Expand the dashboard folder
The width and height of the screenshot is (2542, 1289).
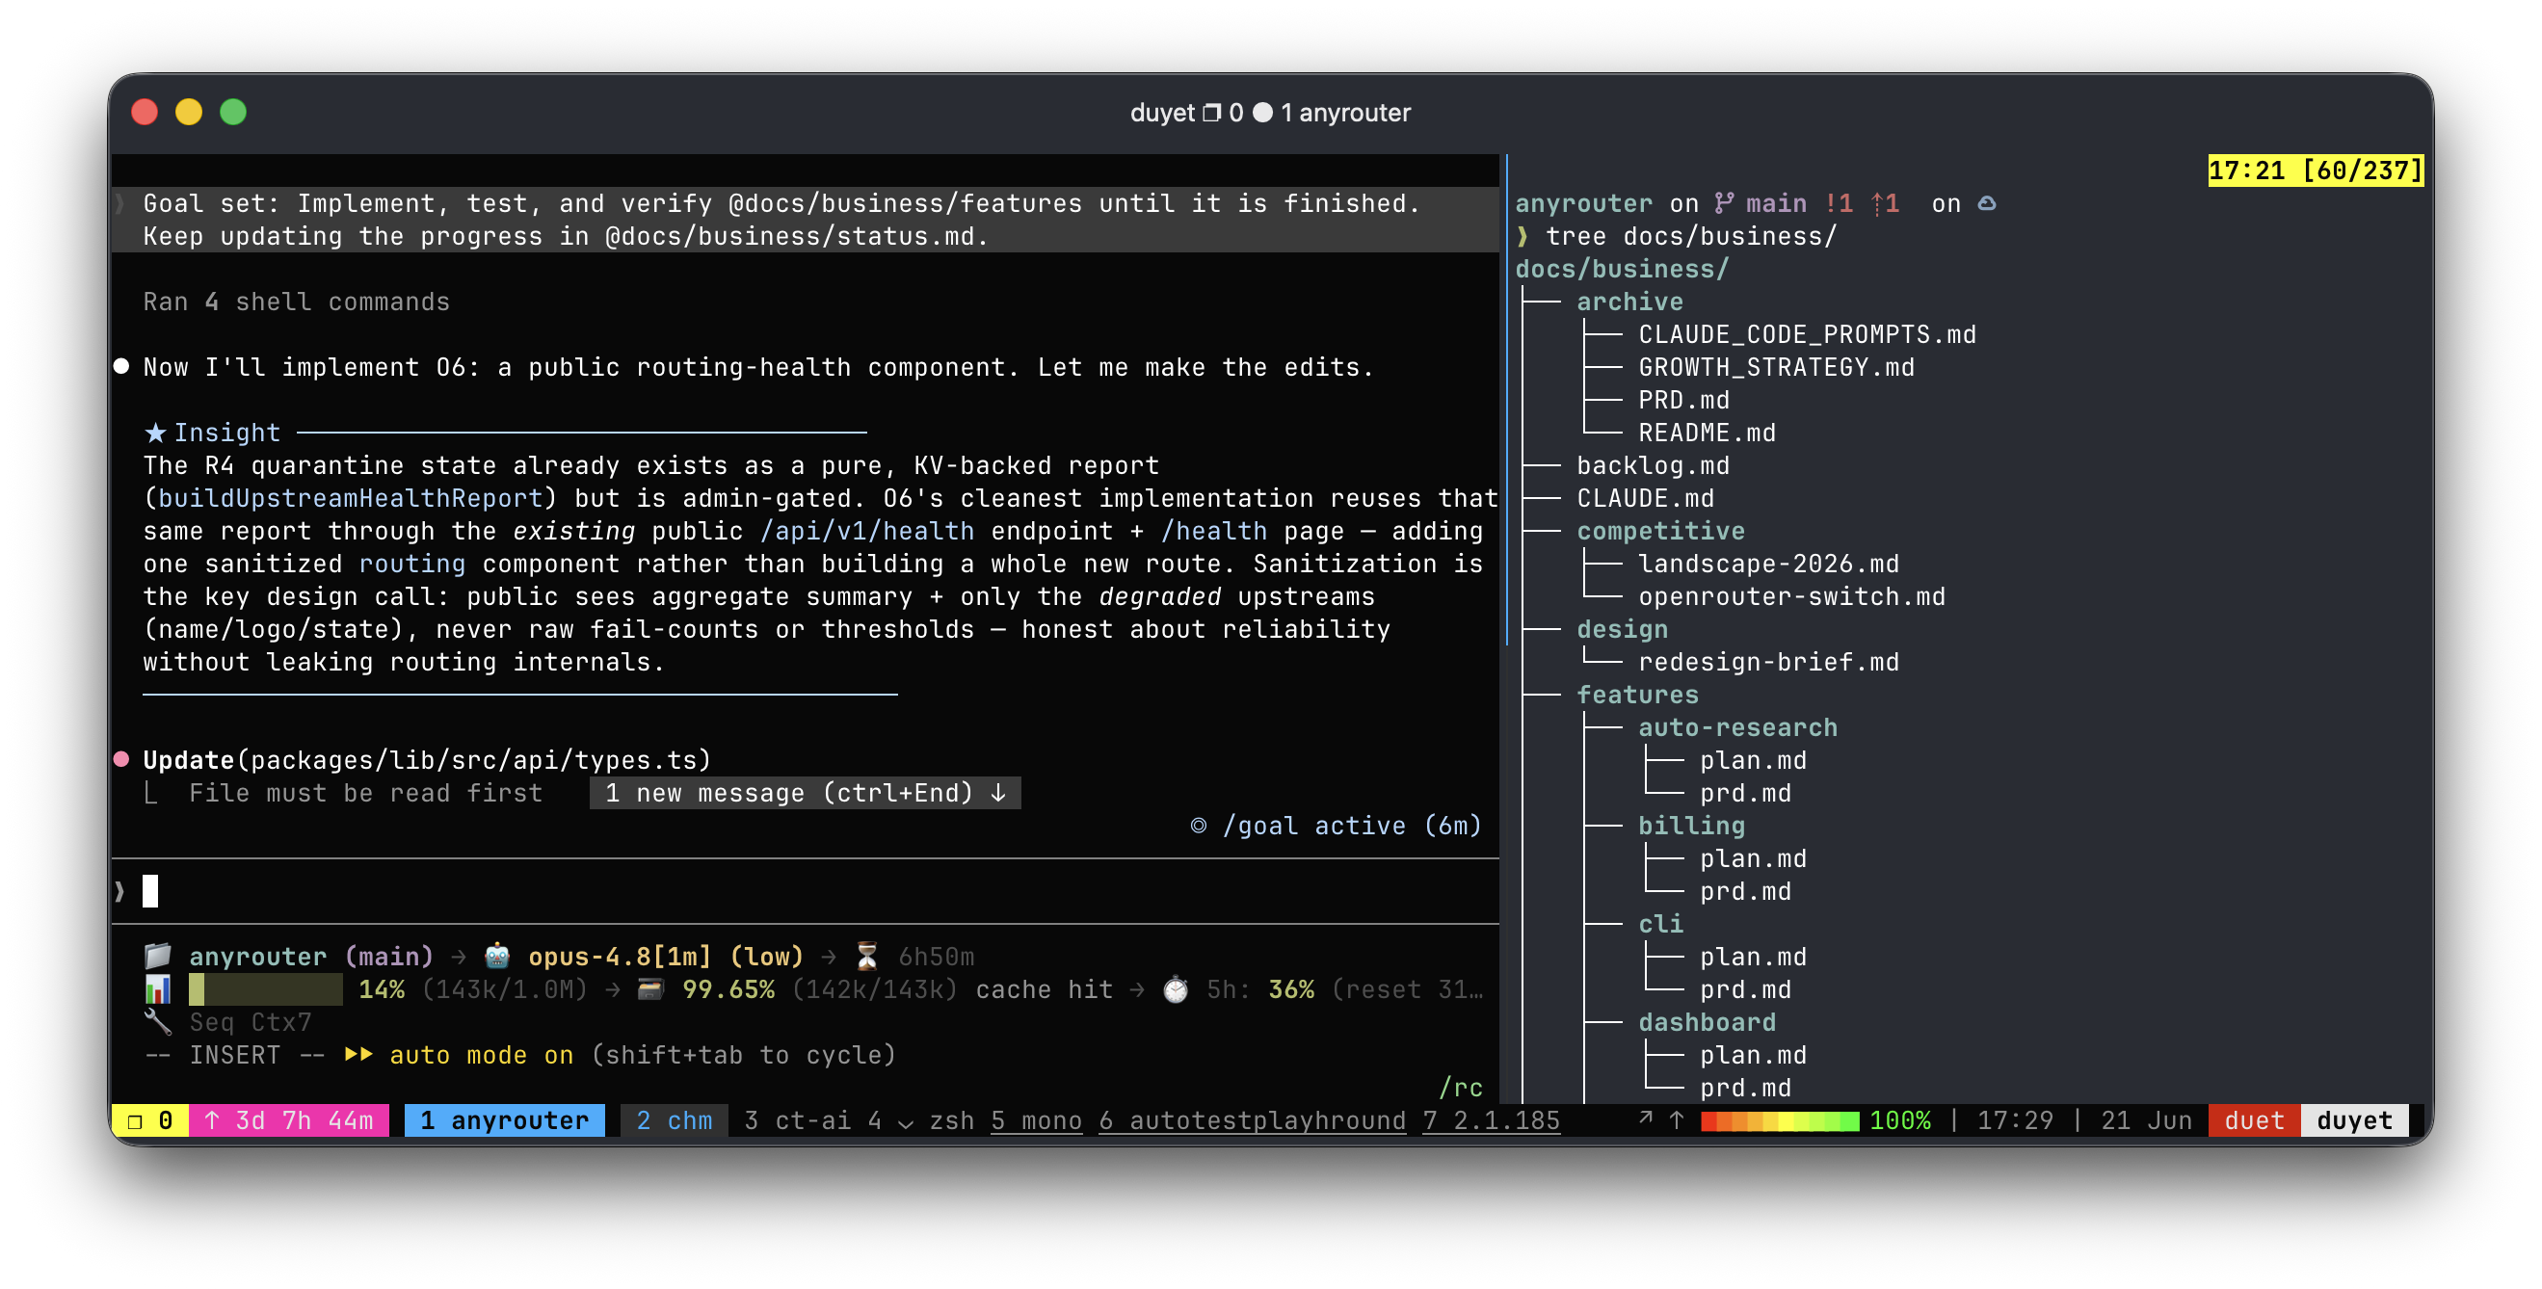pos(1708,1021)
